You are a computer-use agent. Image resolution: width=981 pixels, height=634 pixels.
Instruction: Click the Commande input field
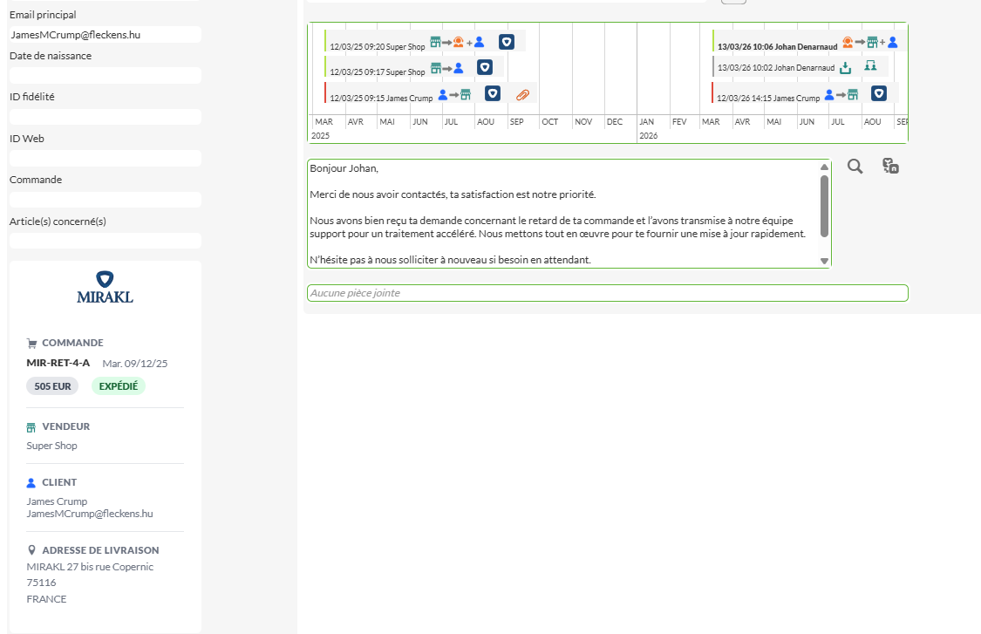[x=105, y=200]
